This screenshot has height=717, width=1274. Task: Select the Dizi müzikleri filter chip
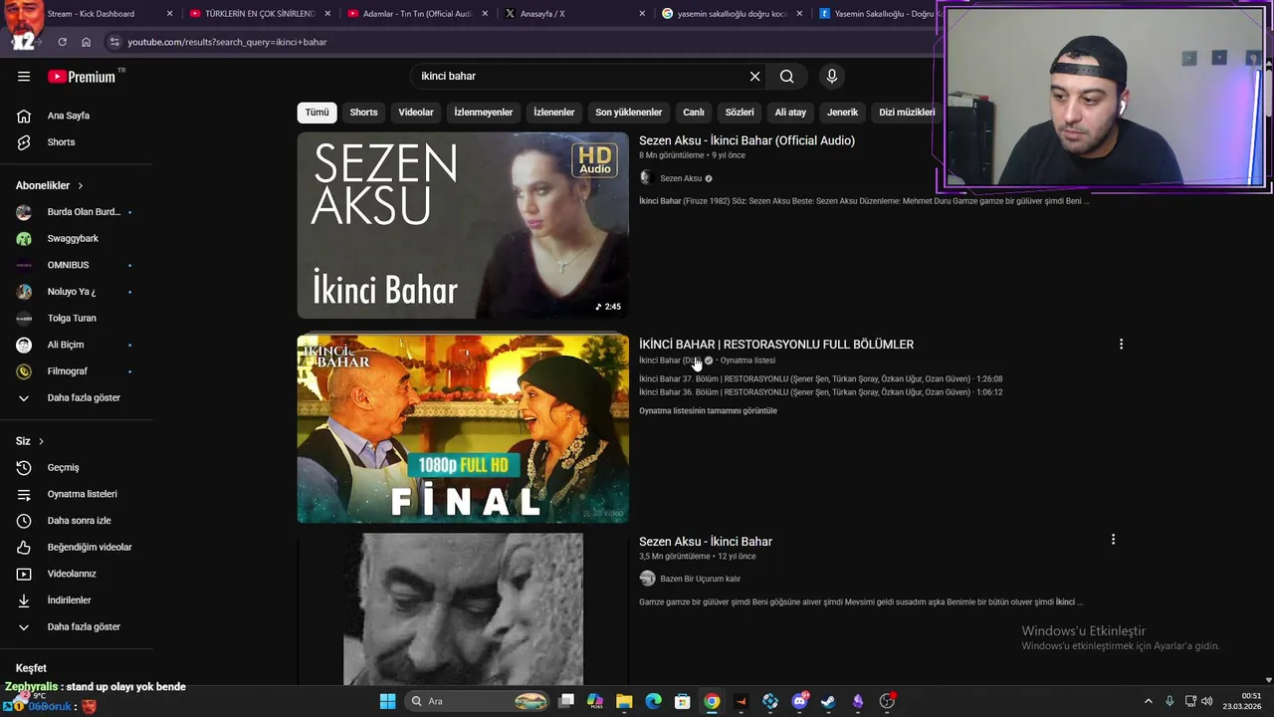[907, 113]
